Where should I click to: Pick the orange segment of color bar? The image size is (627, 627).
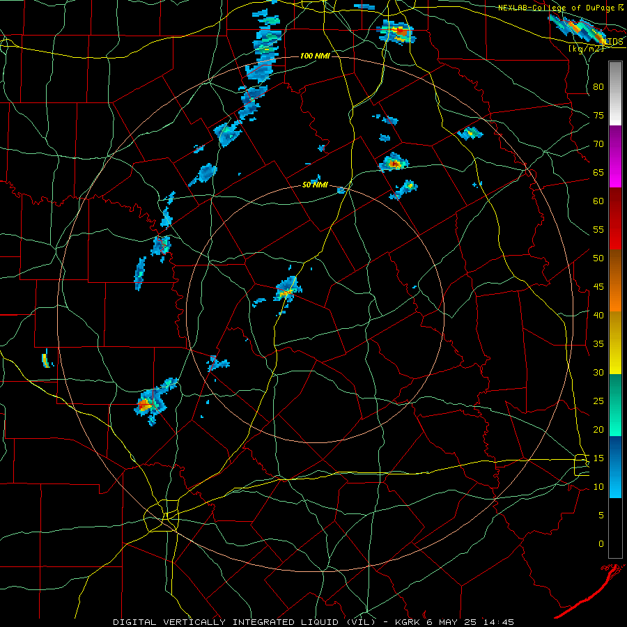[x=615, y=281]
